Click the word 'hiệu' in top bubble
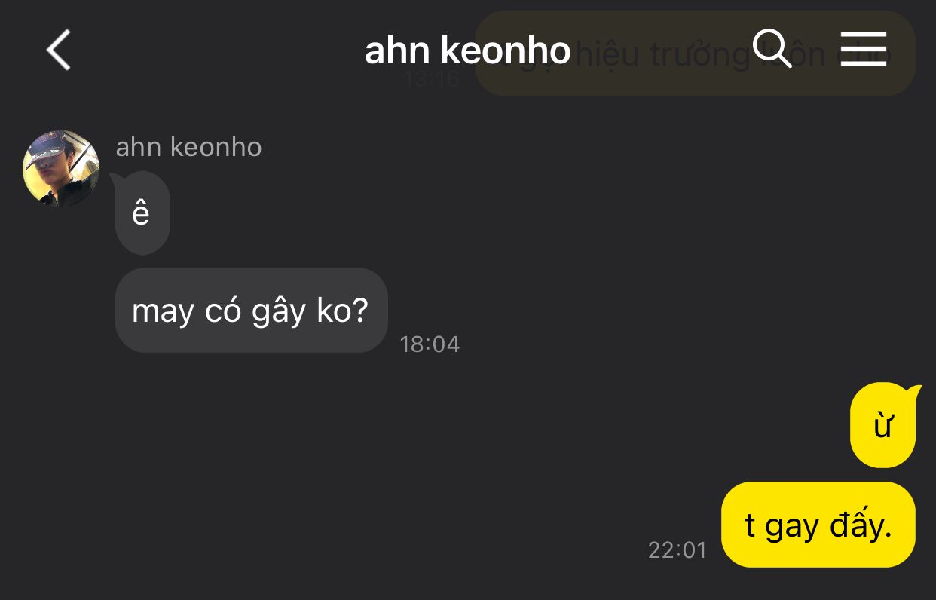936x600 pixels. [x=607, y=54]
